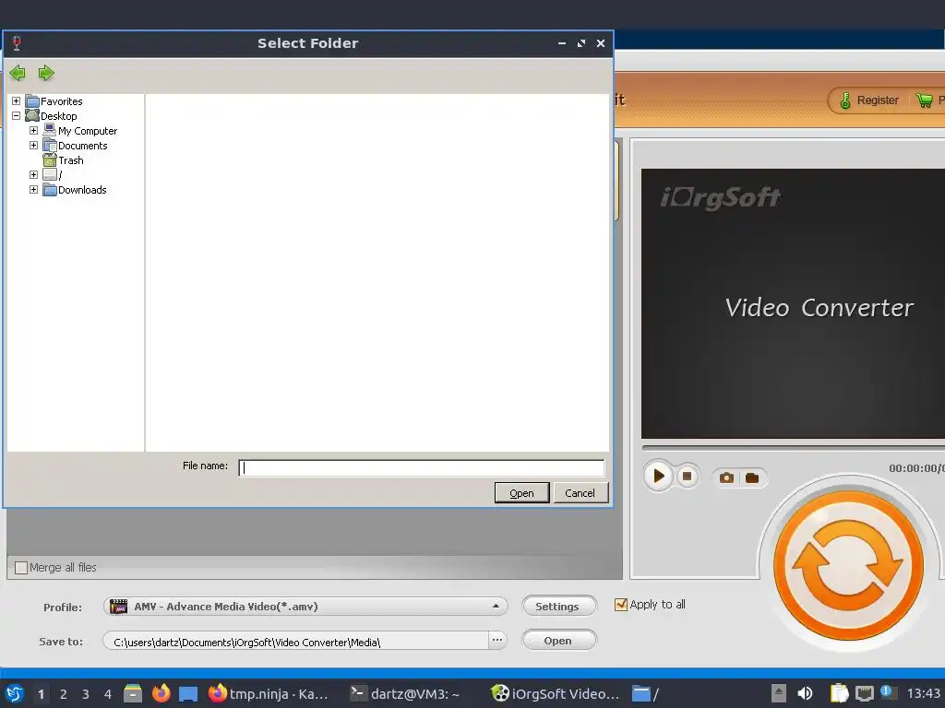Switch to dartz@VM3 terminal window
The image size is (945, 708).
pyautogui.click(x=405, y=693)
